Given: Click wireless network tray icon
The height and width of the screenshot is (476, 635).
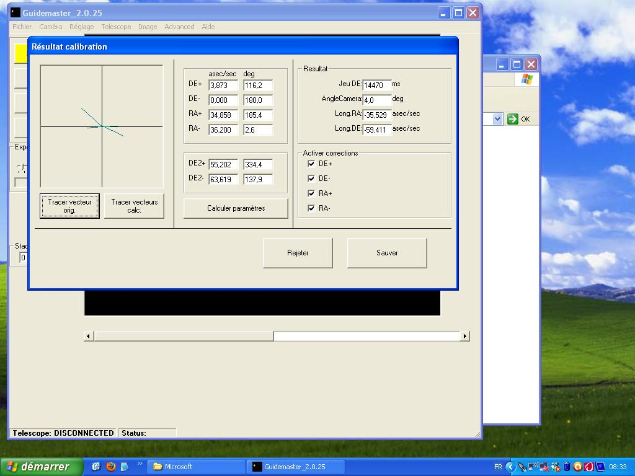Looking at the screenshot, I should (533, 467).
